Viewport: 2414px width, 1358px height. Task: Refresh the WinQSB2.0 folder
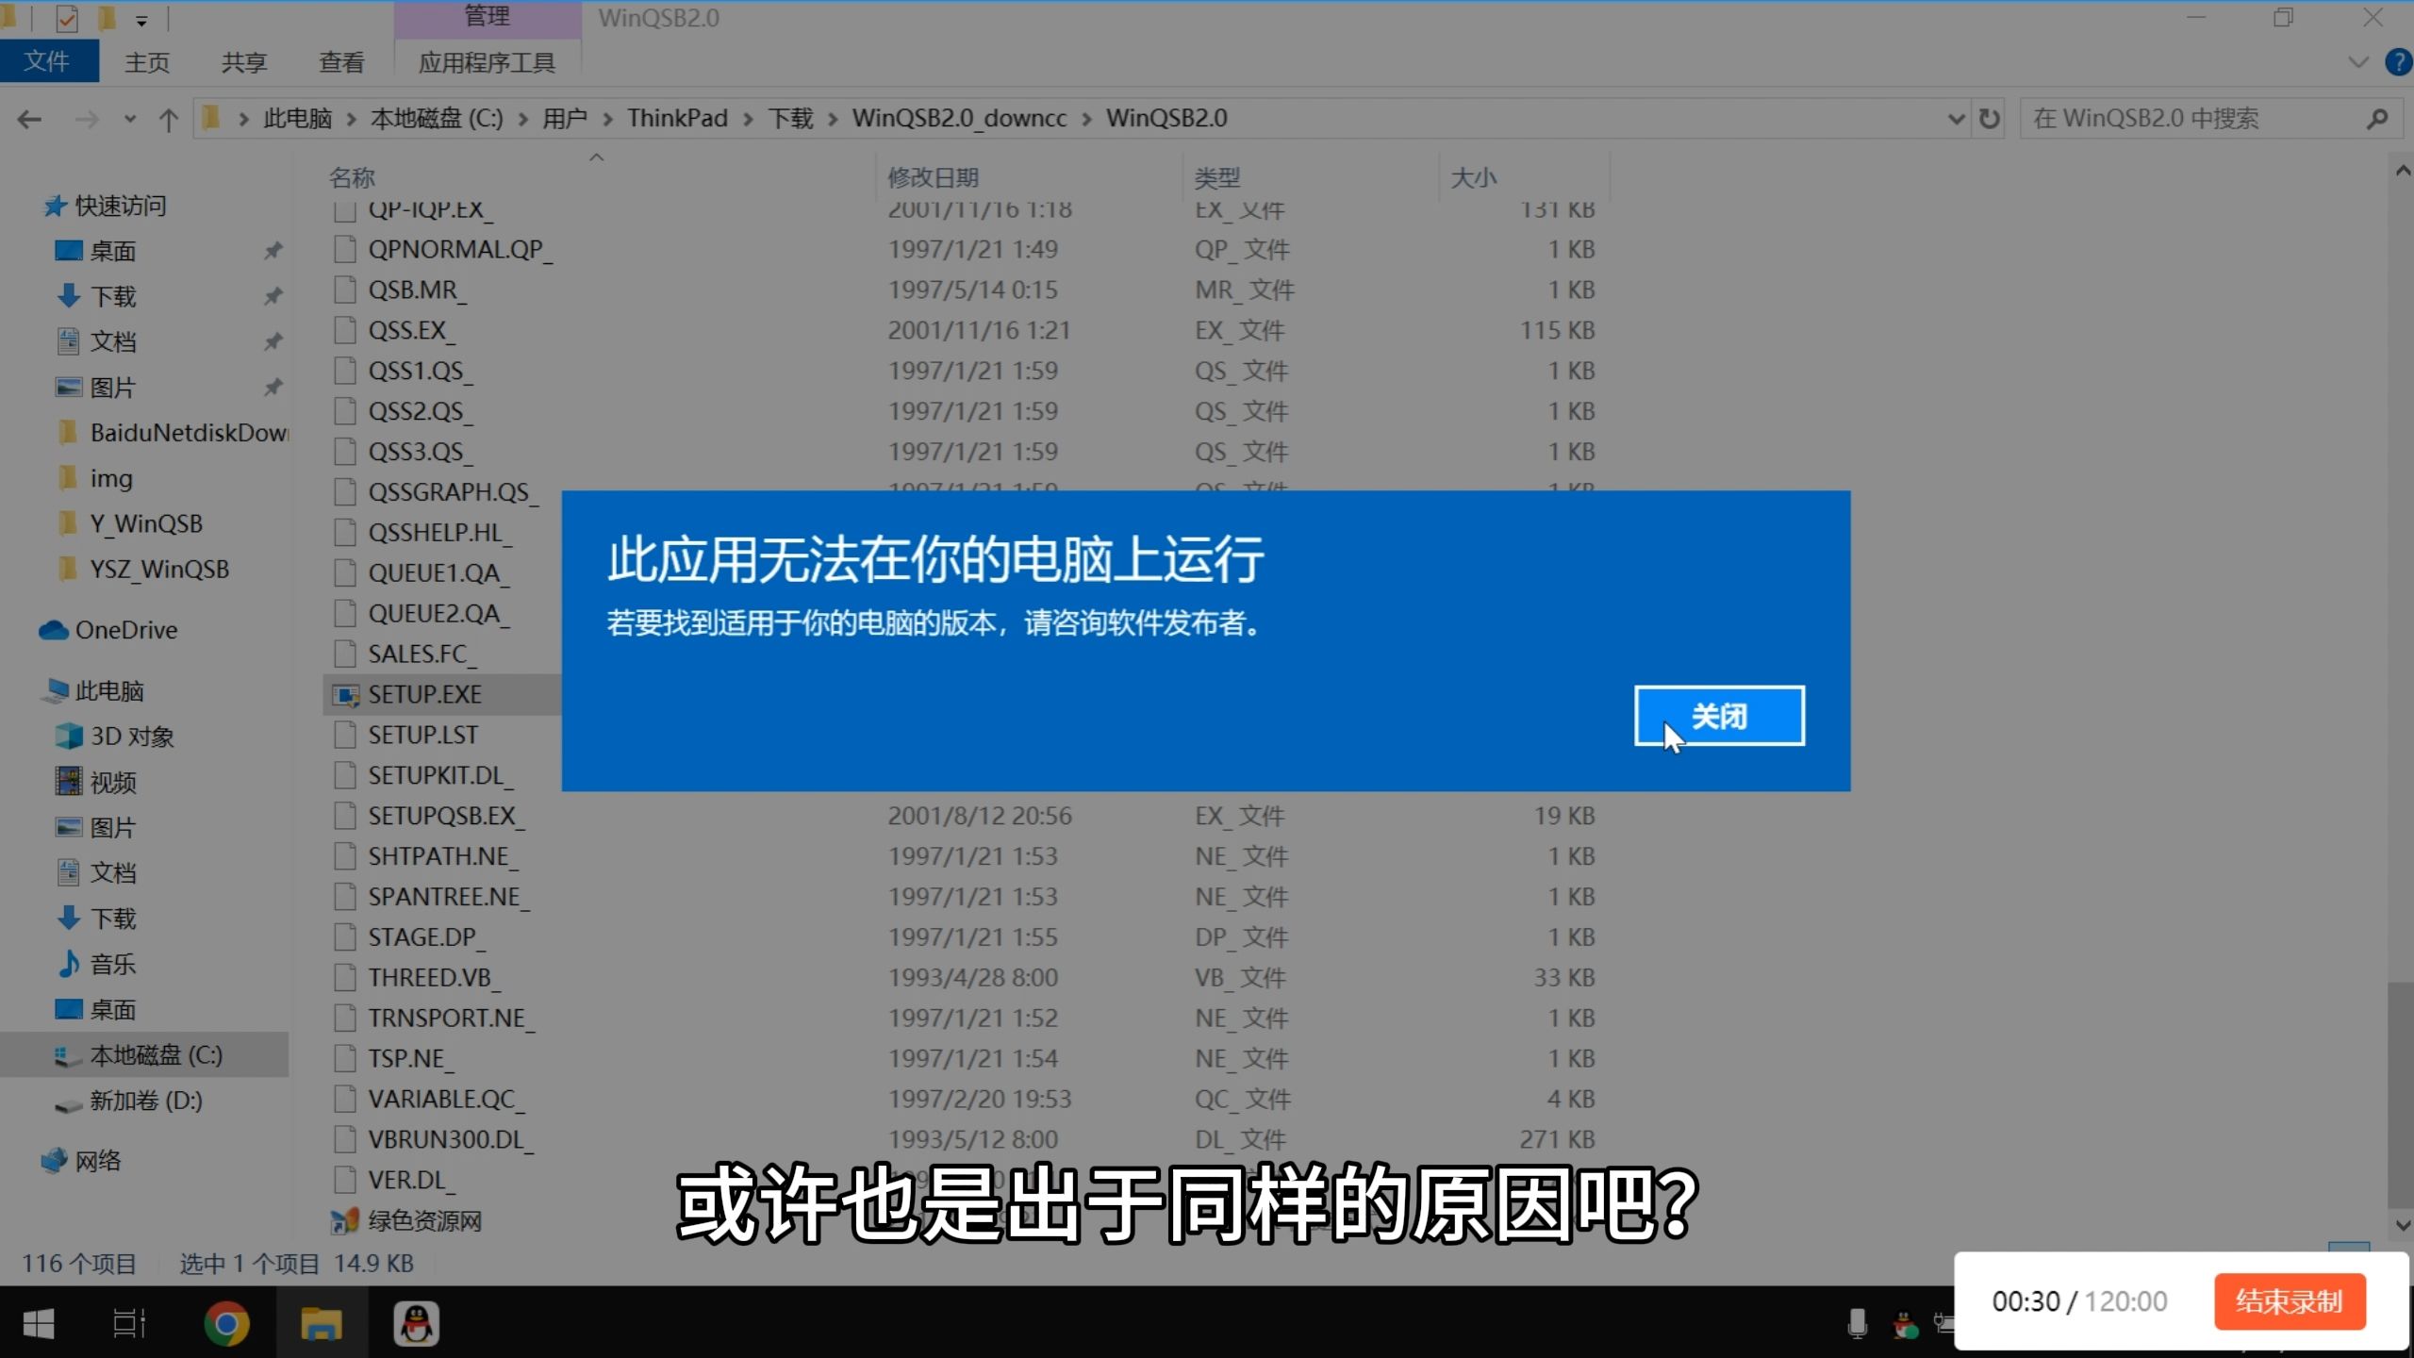1990,119
